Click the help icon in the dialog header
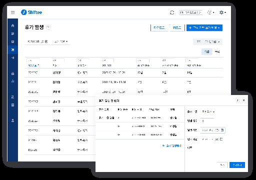 237,100
